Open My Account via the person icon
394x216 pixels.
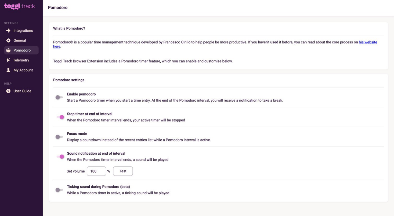8,70
